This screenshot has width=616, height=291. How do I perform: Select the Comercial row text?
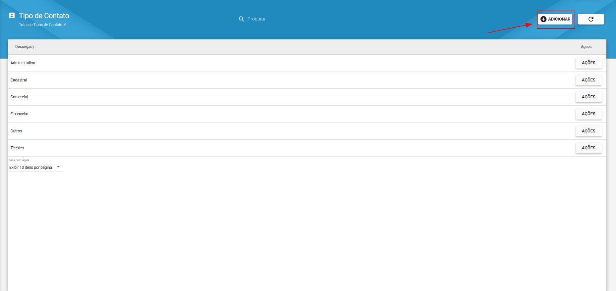[19, 97]
